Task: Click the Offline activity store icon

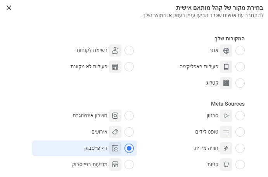Action: [x=115, y=67]
